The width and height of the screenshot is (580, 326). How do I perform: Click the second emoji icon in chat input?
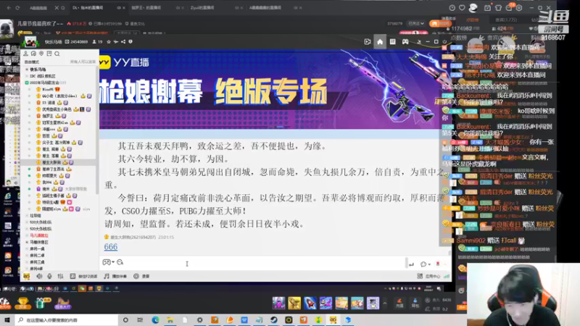(x=120, y=262)
